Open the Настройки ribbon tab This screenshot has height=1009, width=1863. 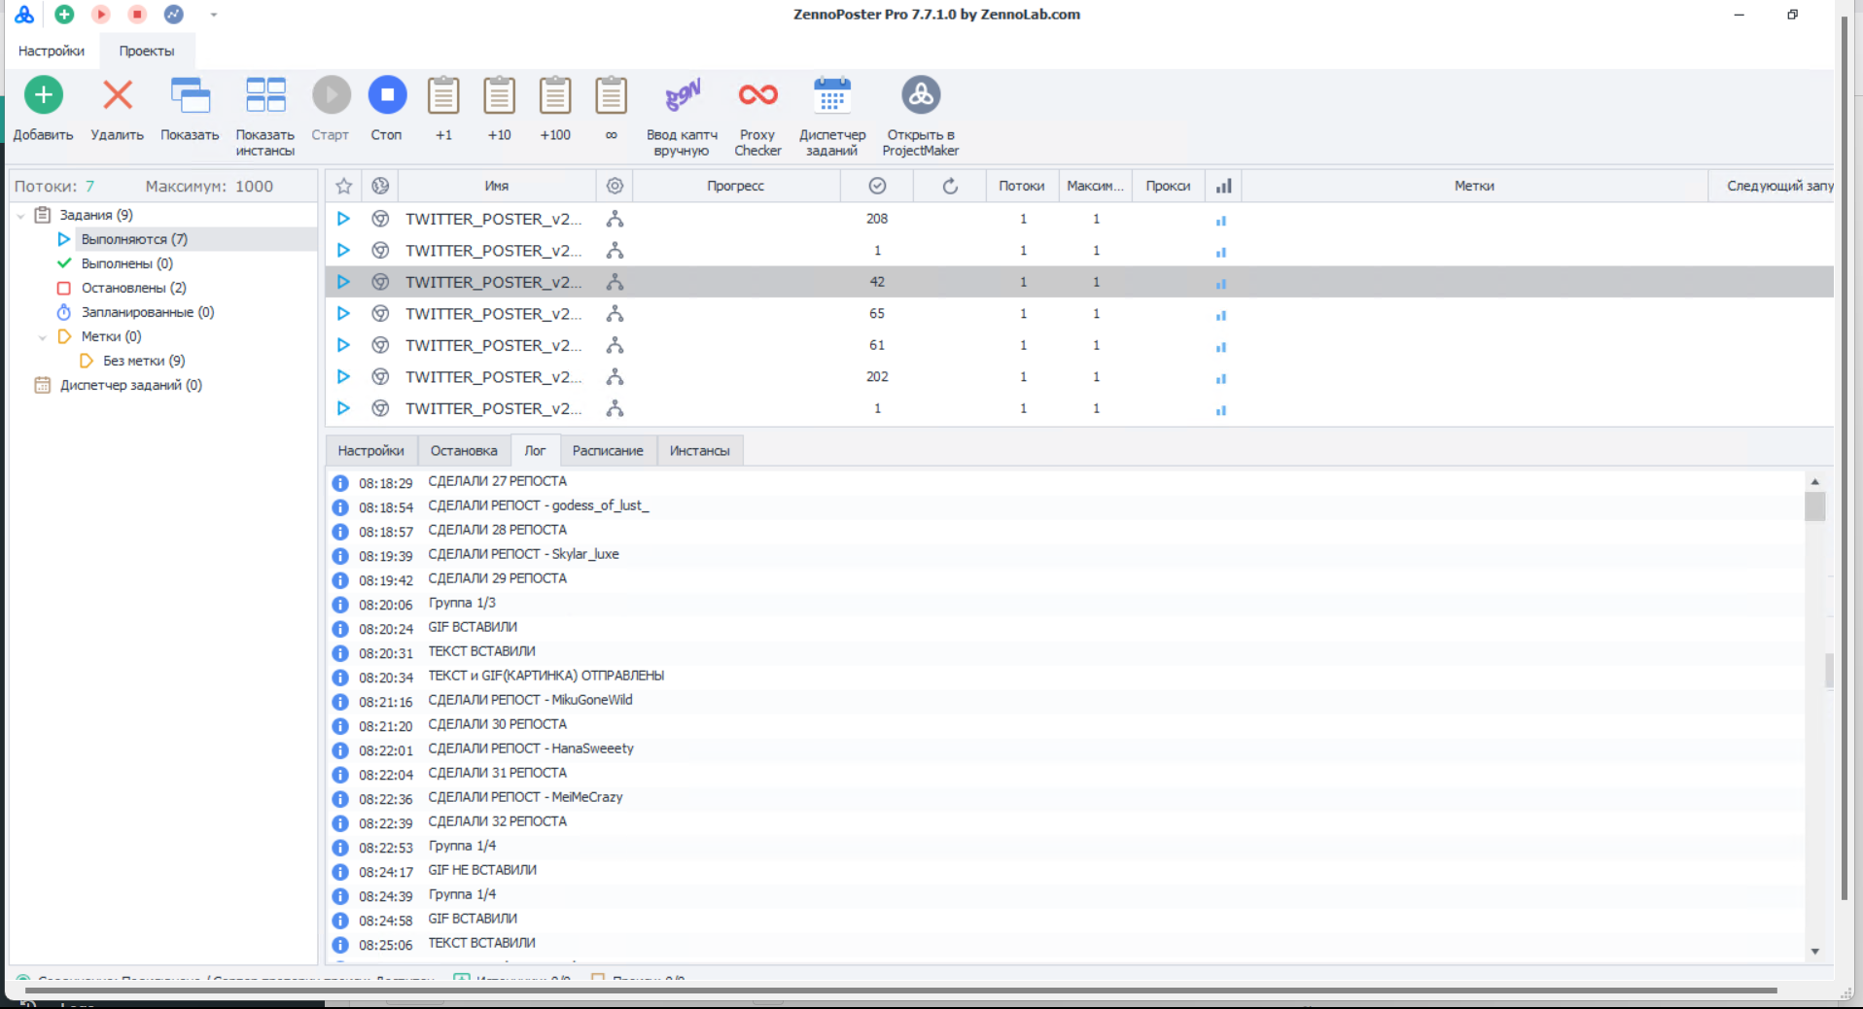[52, 51]
